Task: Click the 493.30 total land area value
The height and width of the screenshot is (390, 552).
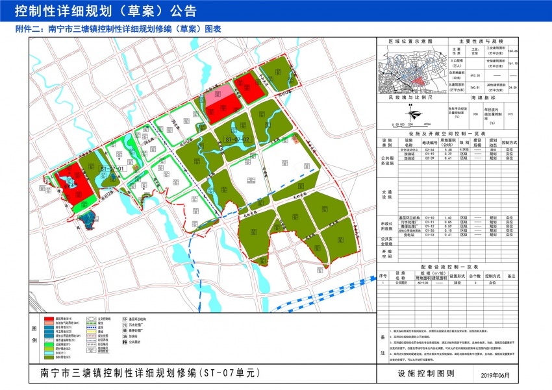Action: coord(475,76)
